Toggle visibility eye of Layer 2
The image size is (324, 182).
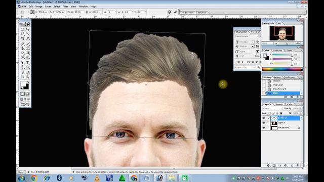(264, 118)
